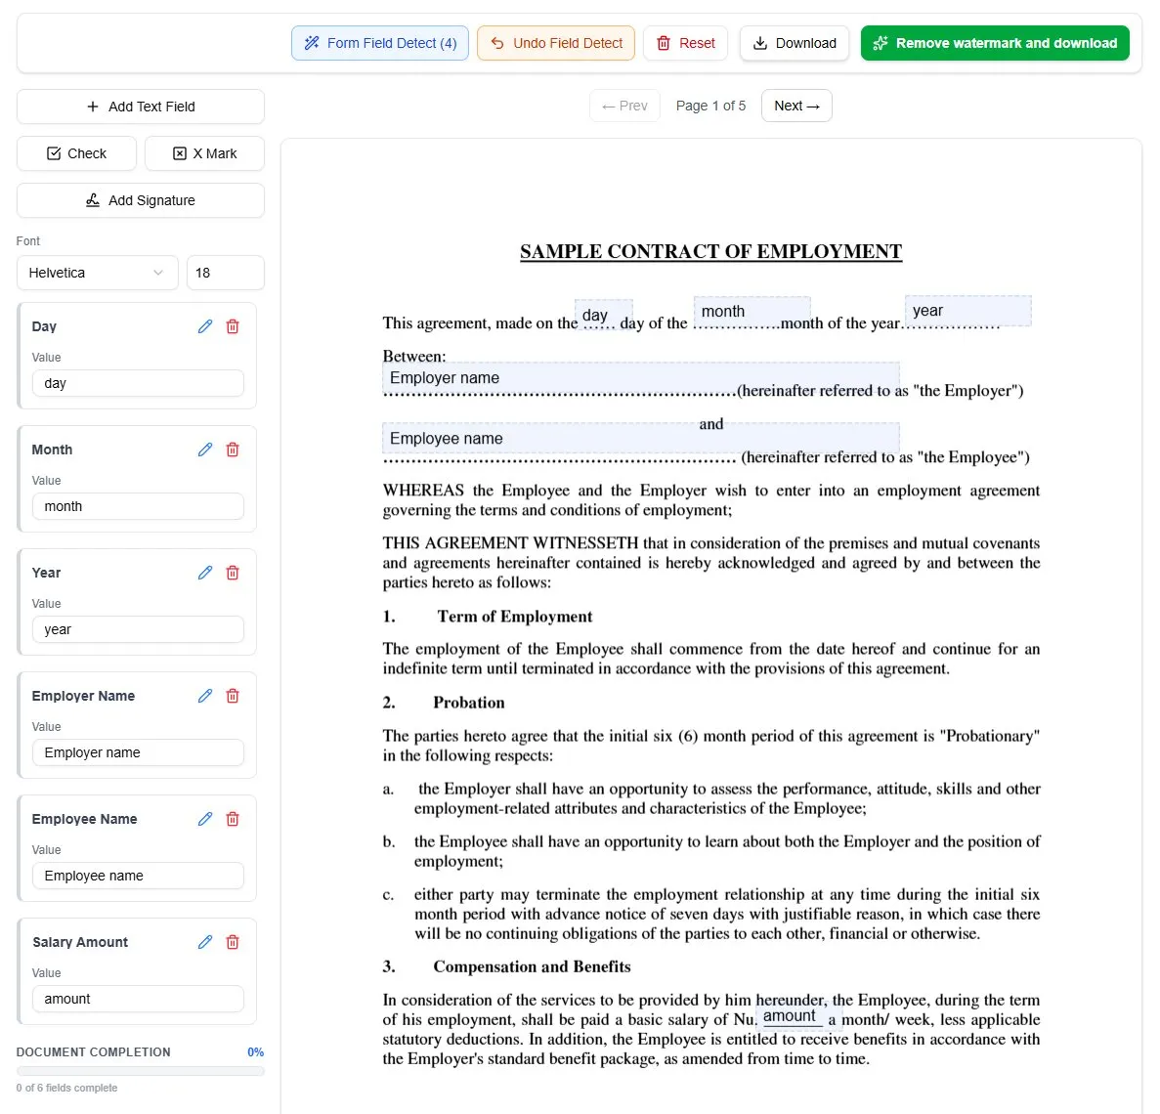Select the Check mark tool
The width and height of the screenshot is (1160, 1114).
[x=76, y=153]
